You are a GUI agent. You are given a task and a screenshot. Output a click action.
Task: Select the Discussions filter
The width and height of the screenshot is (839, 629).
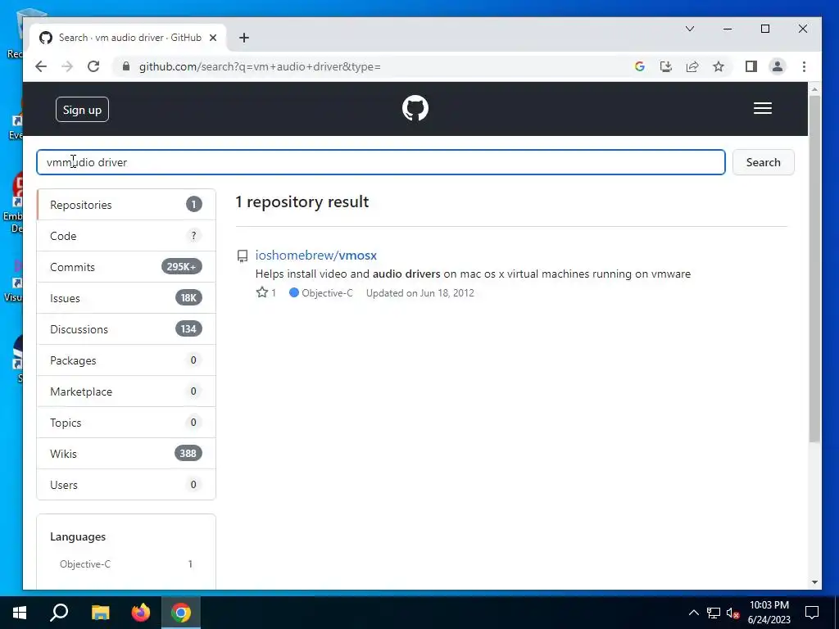[126, 329]
